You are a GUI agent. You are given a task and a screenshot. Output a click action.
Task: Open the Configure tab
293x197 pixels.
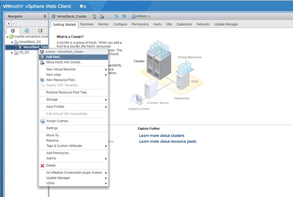click(120, 24)
